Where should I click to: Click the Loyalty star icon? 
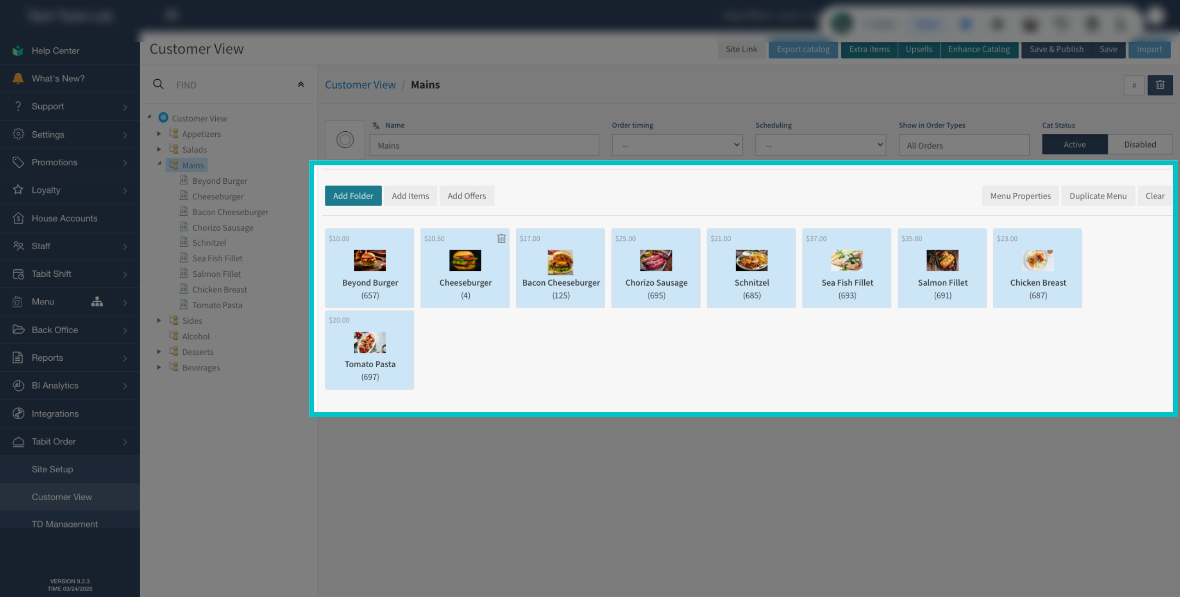point(18,190)
